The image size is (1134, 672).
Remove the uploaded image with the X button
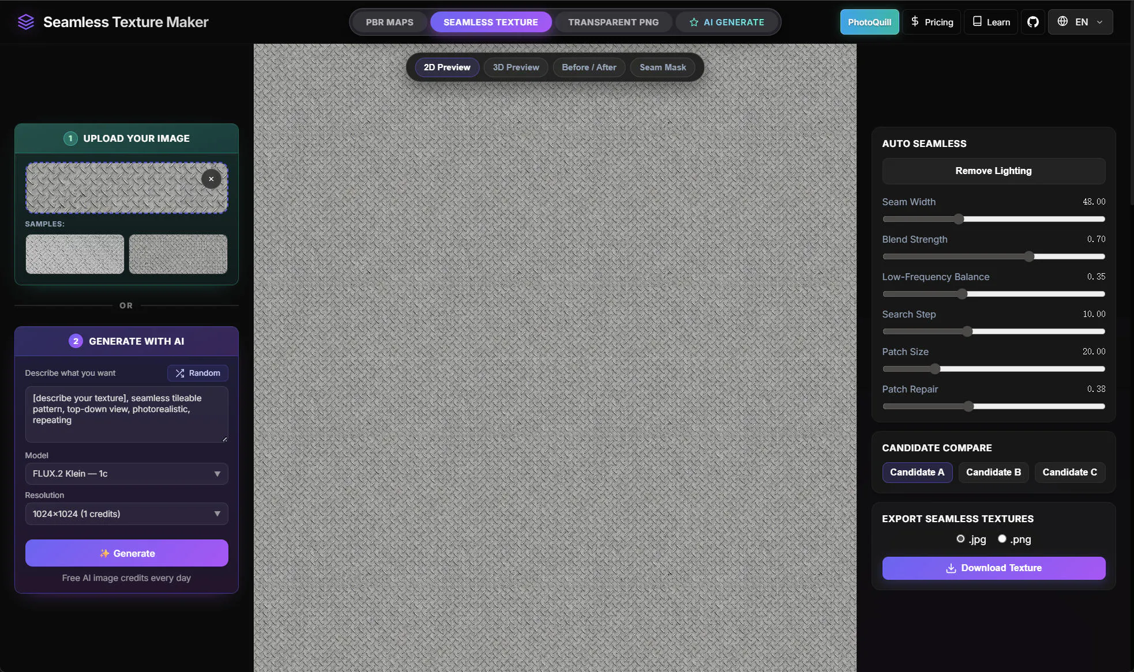211,179
